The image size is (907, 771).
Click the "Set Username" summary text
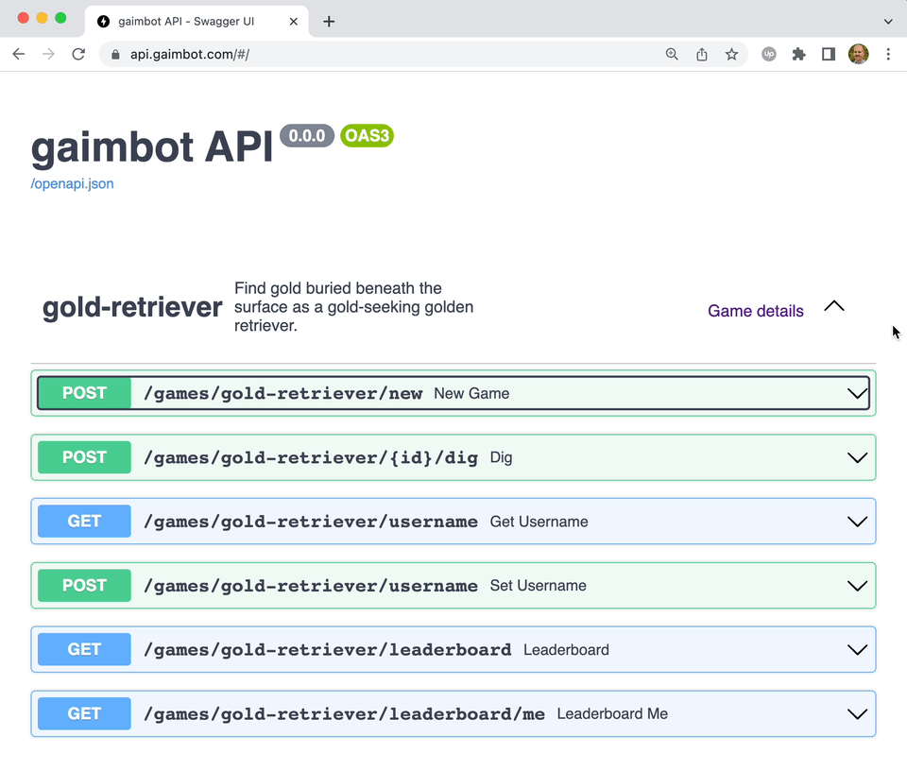538,586
